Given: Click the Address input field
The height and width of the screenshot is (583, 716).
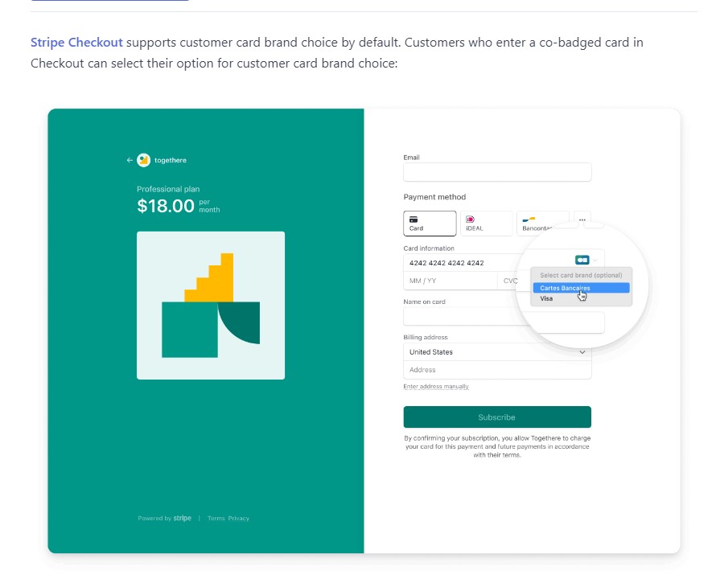Looking at the screenshot, I should pos(497,370).
